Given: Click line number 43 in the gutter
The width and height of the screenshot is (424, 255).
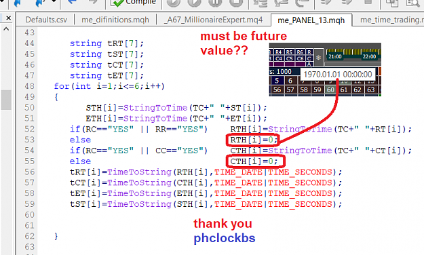Looking at the screenshot, I should (x=29, y=33).
